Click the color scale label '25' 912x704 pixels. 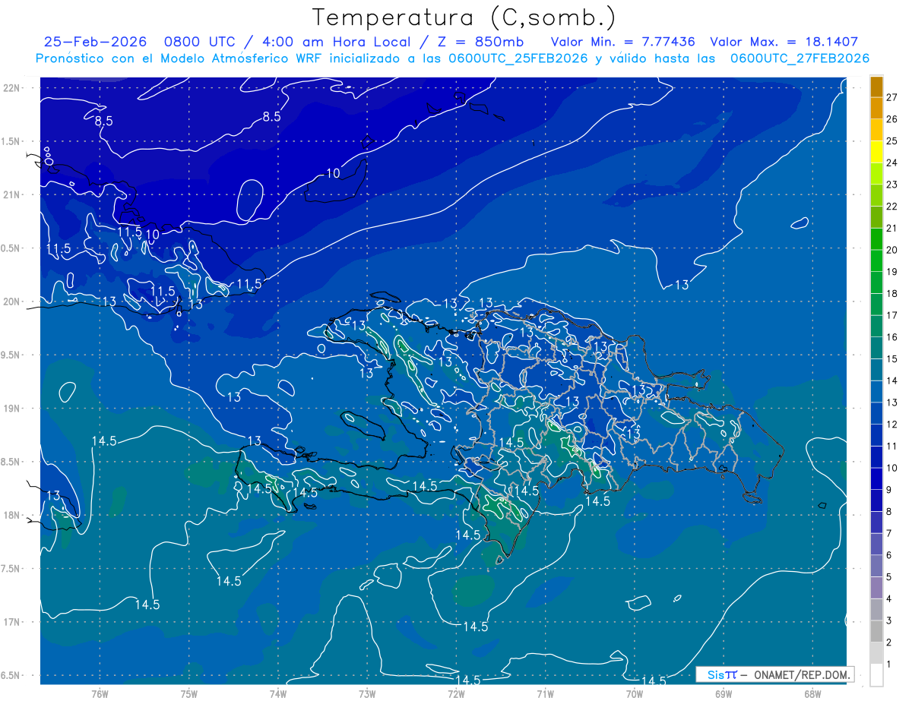point(891,141)
